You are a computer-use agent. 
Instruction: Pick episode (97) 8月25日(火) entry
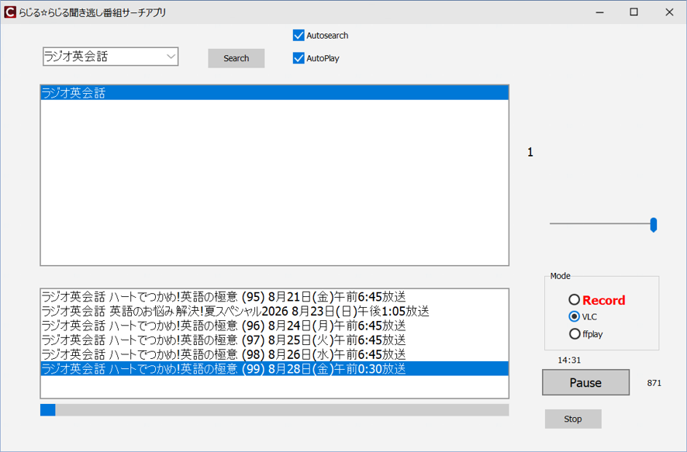274,340
